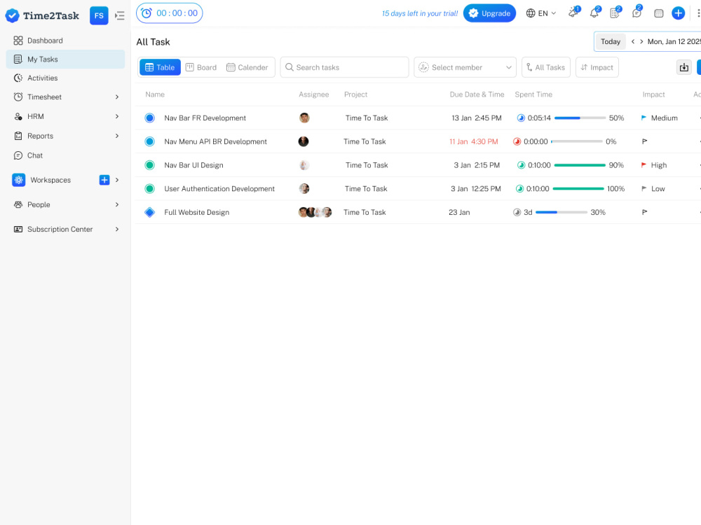Click the Search tasks input field
Screen dimensions: 701x525
[x=344, y=67]
